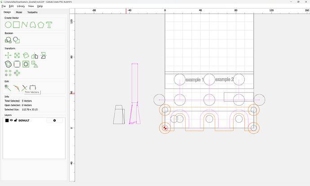
Task: Open the Scale transform tool
Action: click(x=17, y=55)
